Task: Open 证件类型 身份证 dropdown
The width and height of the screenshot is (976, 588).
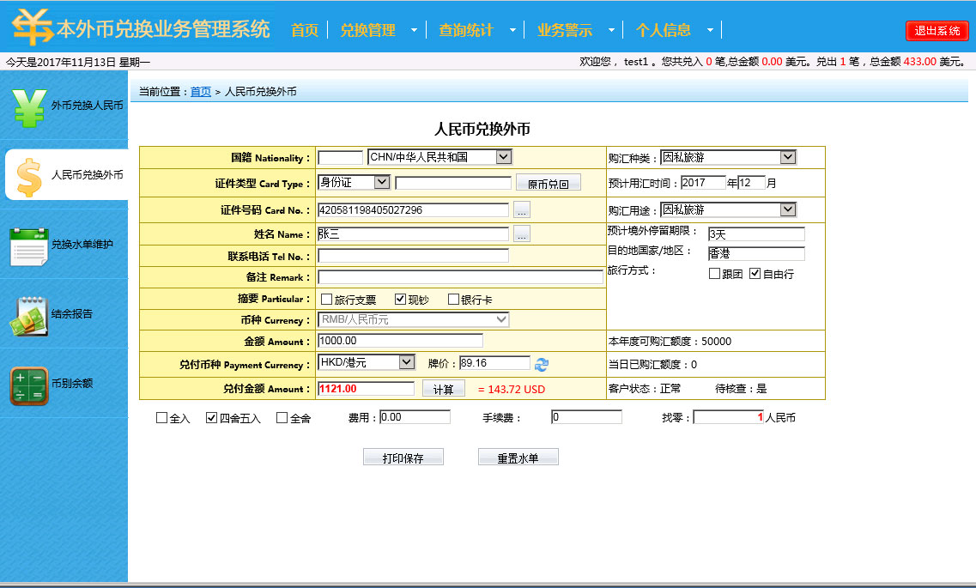Action: click(354, 182)
